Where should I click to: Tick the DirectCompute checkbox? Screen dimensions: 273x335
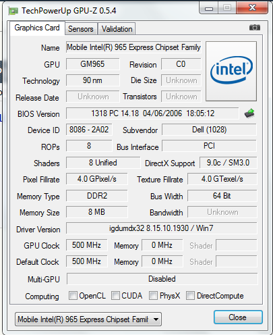(190, 295)
